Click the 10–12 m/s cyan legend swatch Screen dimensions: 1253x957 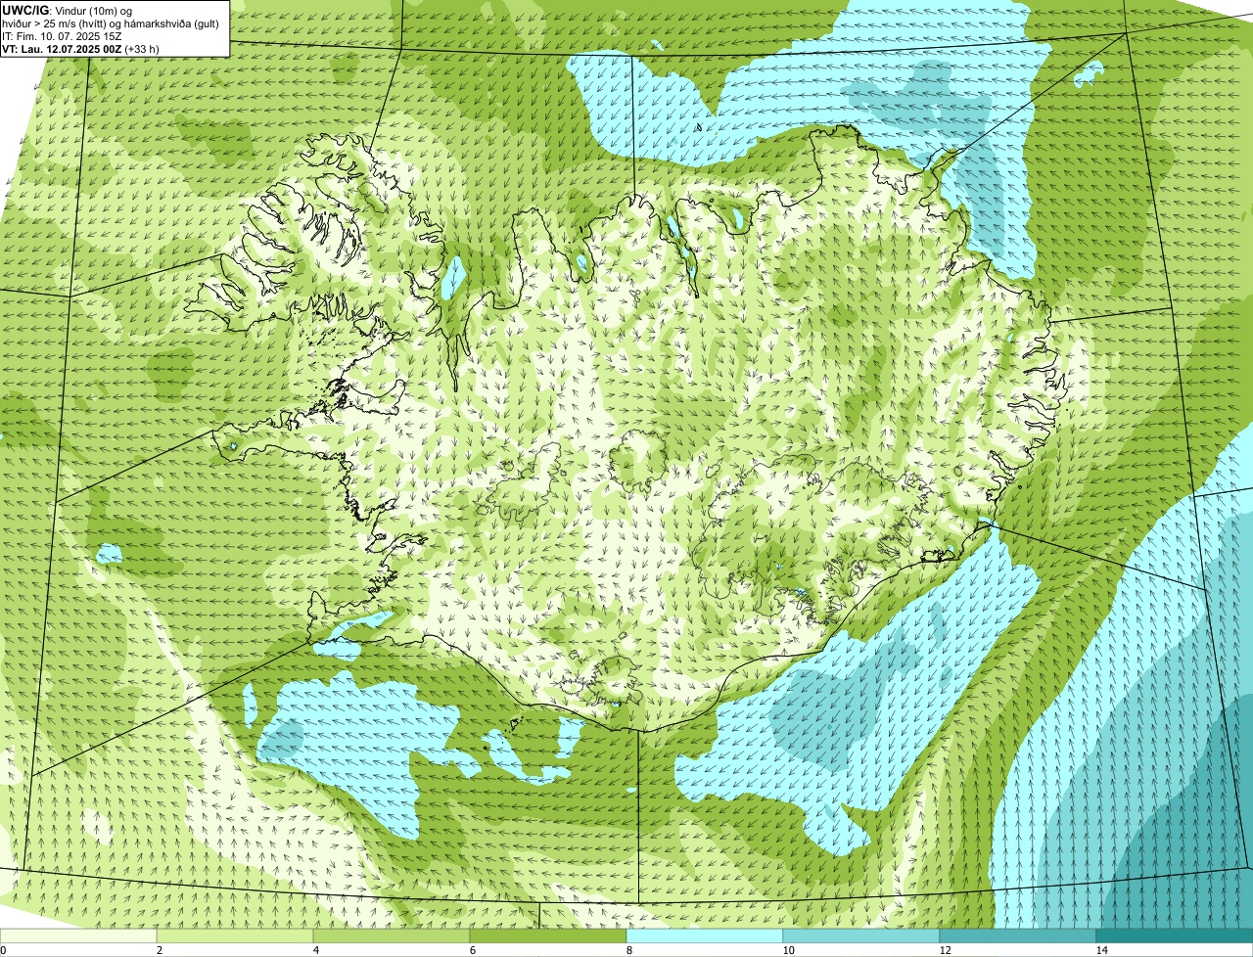(x=861, y=936)
